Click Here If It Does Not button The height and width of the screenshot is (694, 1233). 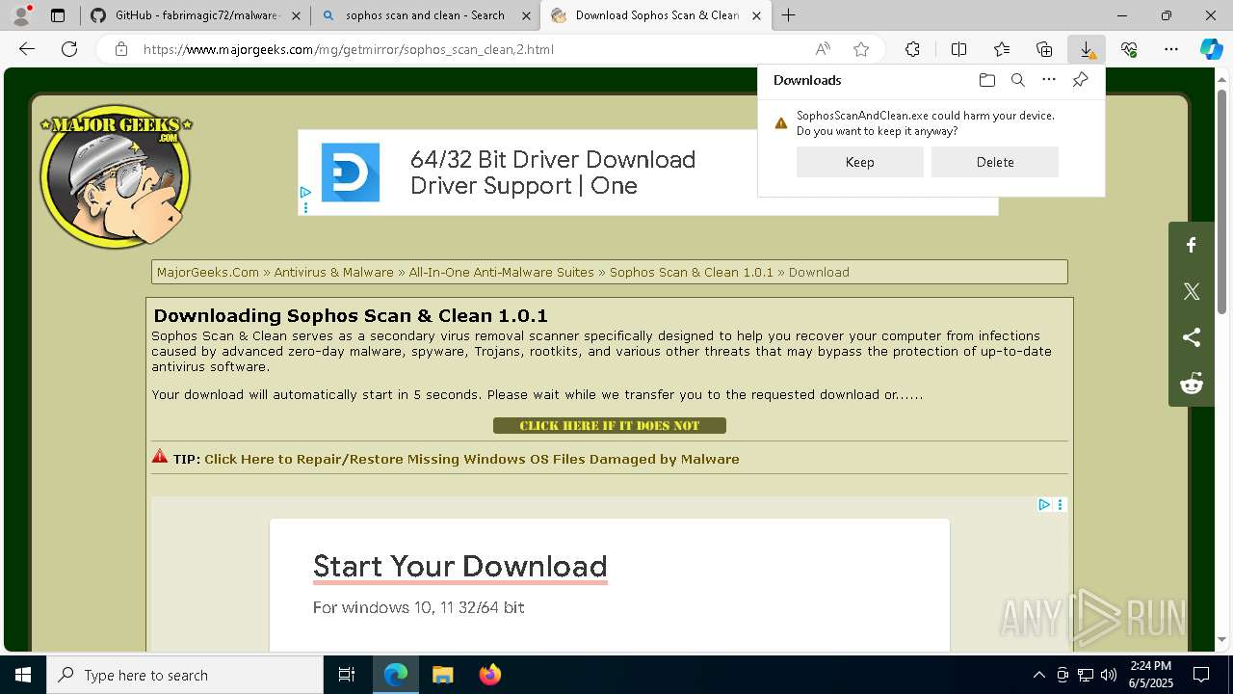[610, 425]
